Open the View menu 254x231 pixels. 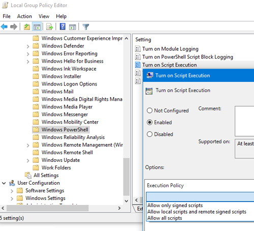[44, 16]
